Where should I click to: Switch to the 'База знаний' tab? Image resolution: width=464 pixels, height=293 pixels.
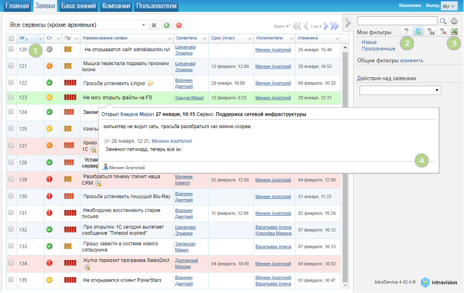click(x=78, y=6)
